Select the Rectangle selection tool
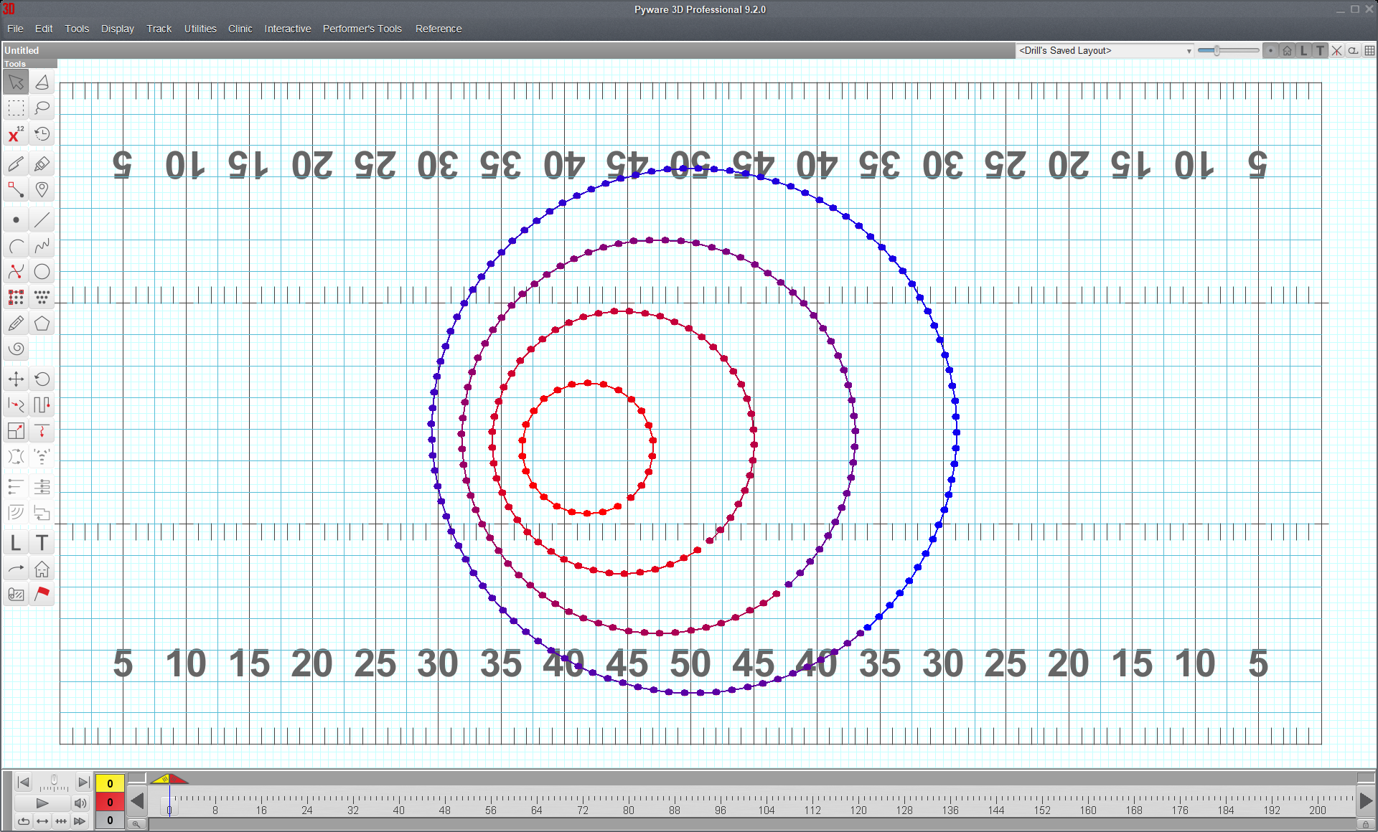This screenshot has width=1378, height=832. pos(16,108)
